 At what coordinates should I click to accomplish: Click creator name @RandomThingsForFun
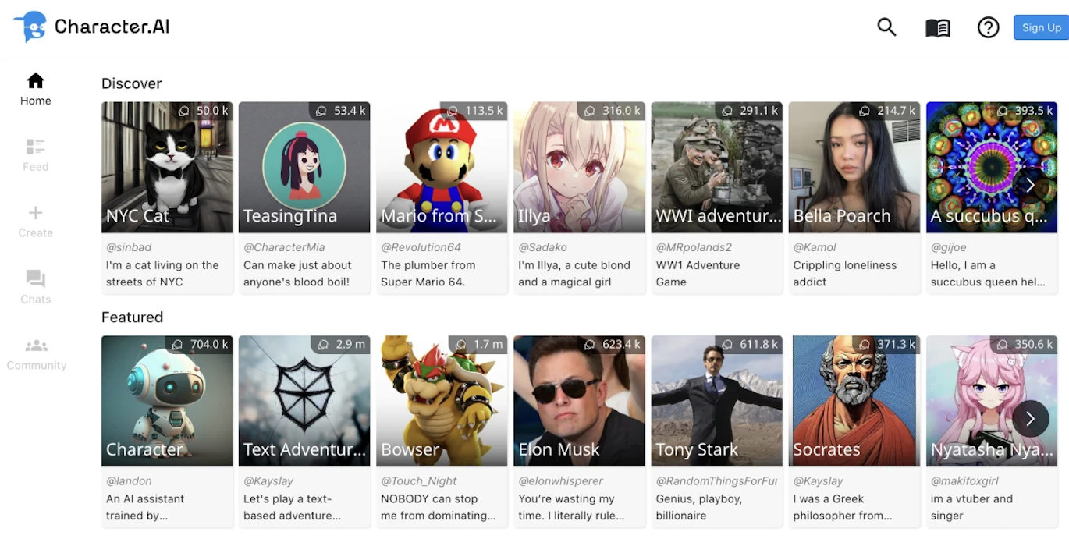coord(717,481)
